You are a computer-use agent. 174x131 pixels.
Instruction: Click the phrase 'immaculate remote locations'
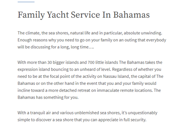(x=125, y=90)
